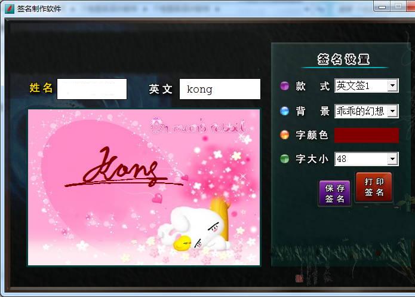Minimize the 签名制作软件 window

point(382,7)
